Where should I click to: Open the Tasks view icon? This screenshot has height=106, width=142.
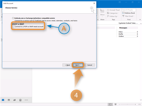coord(20,100)
